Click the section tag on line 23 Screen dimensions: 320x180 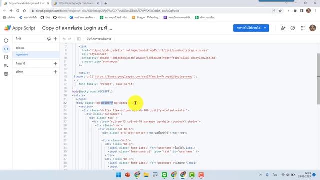(86, 106)
